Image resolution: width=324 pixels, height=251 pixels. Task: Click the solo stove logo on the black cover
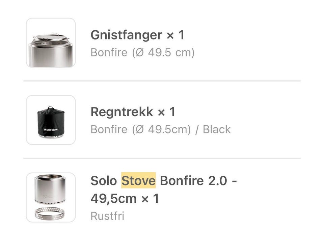(51, 130)
